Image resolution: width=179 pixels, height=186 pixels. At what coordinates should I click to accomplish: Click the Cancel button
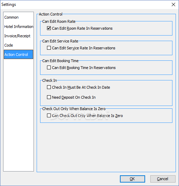pos(163,179)
